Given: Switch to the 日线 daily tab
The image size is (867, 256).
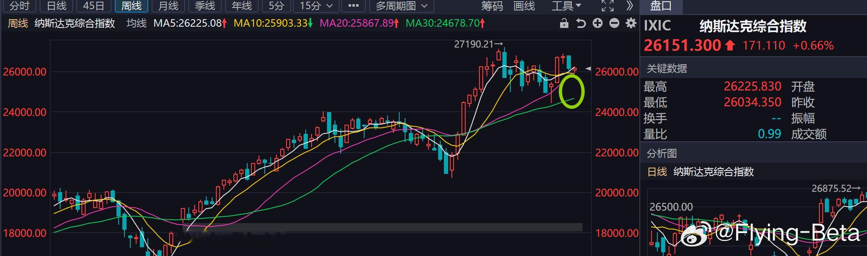Looking at the screenshot, I should 56,6.
